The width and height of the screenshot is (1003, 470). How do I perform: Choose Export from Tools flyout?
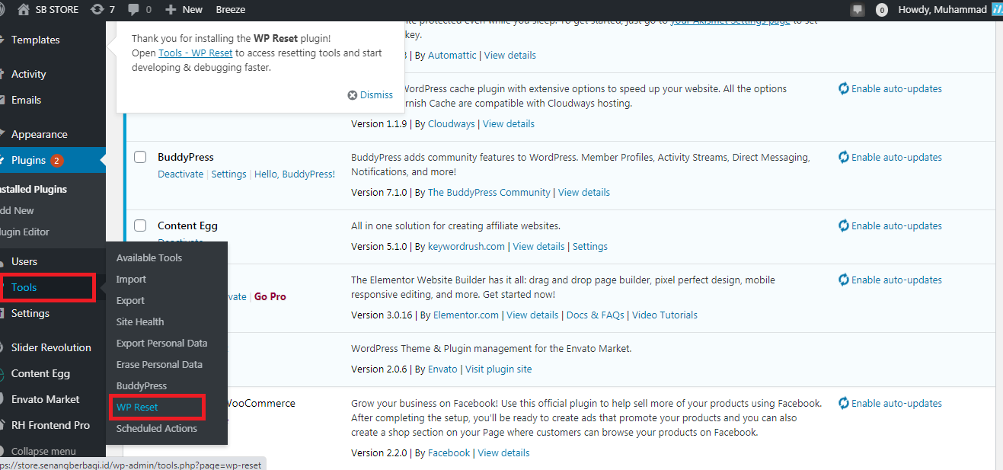130,300
